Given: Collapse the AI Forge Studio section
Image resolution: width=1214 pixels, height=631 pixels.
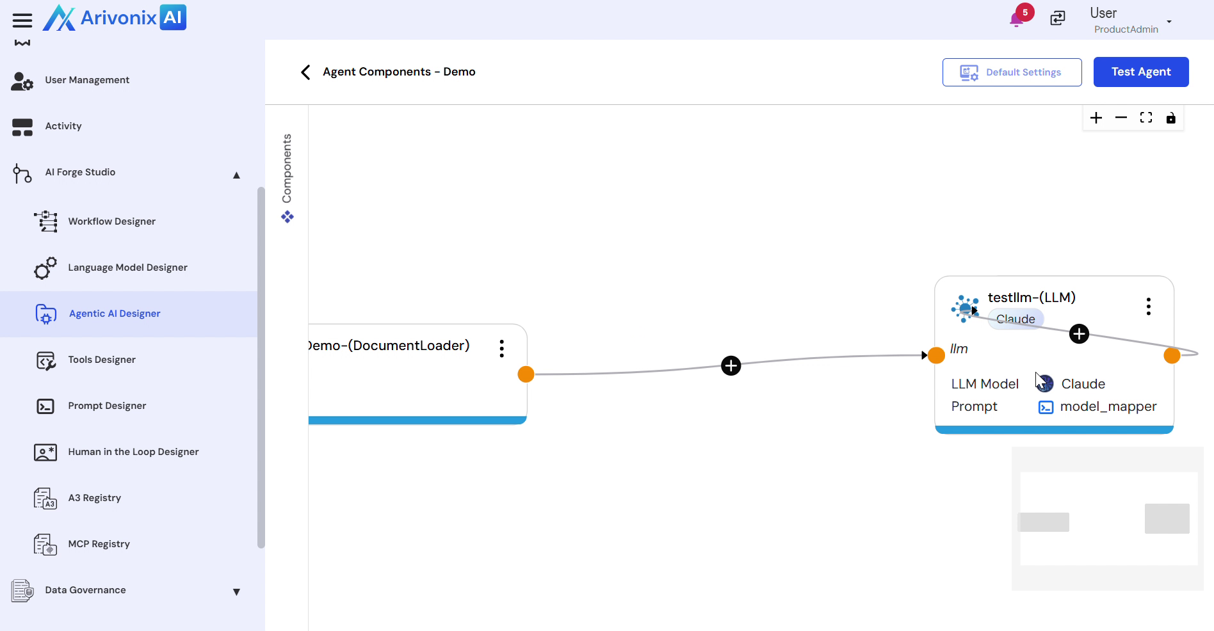Looking at the screenshot, I should tap(236, 175).
